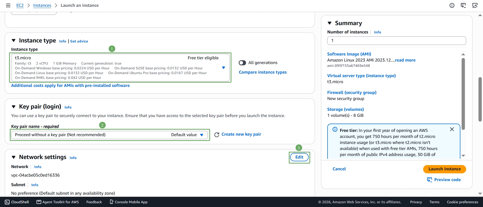This screenshot has height=207, width=483.
Task: Open the t3.micro instance type dropdown
Action: click(120, 68)
